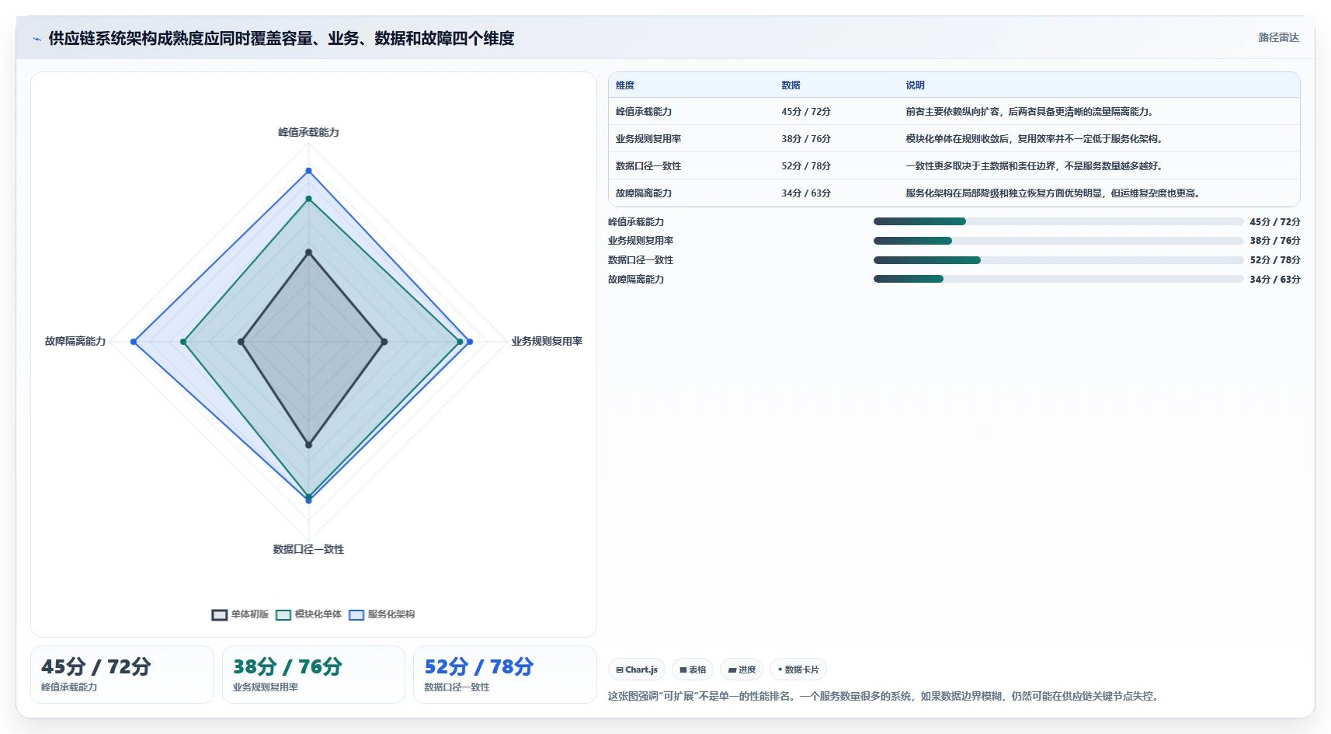Screen dimensions: 1331x734
Task: Select the 数据 column header
Action: 791,85
